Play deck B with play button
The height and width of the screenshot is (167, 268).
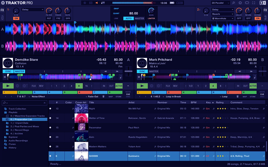pyautogui.click(x=142, y=86)
